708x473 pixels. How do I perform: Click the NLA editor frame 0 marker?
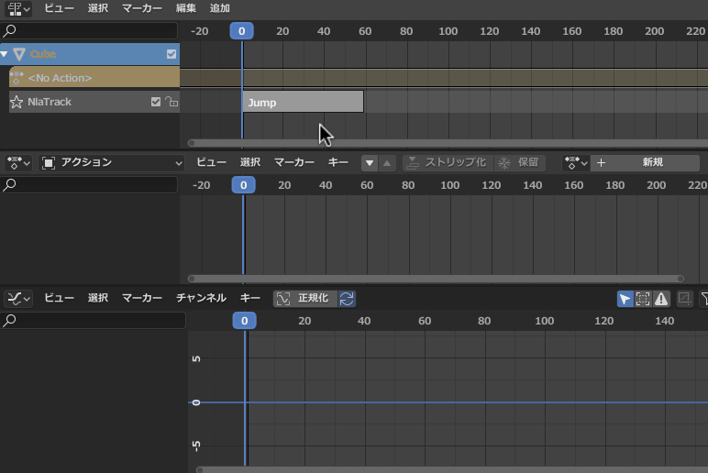[241, 31]
